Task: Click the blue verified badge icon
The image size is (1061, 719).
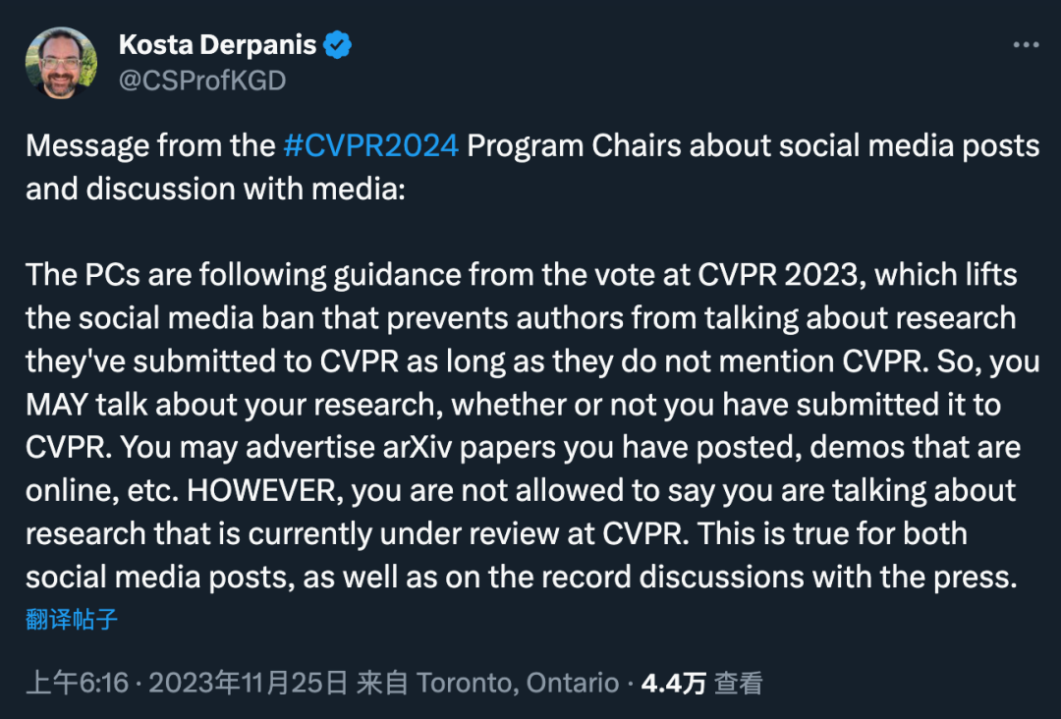Action: coord(338,45)
